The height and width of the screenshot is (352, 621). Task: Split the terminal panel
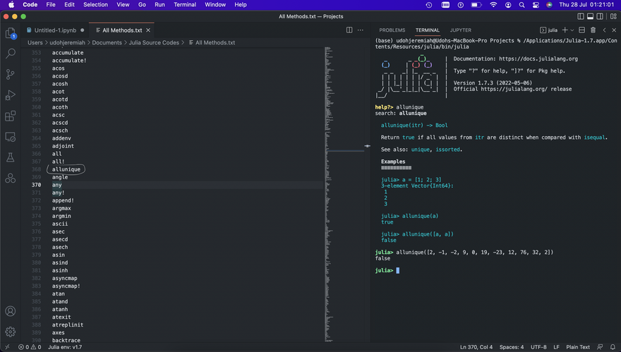click(581, 30)
